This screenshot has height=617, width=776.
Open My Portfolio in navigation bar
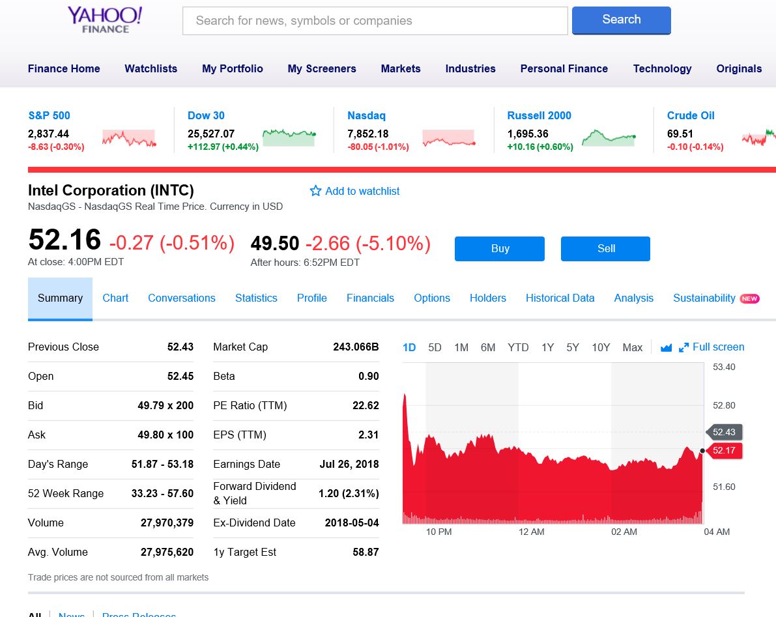coord(233,68)
